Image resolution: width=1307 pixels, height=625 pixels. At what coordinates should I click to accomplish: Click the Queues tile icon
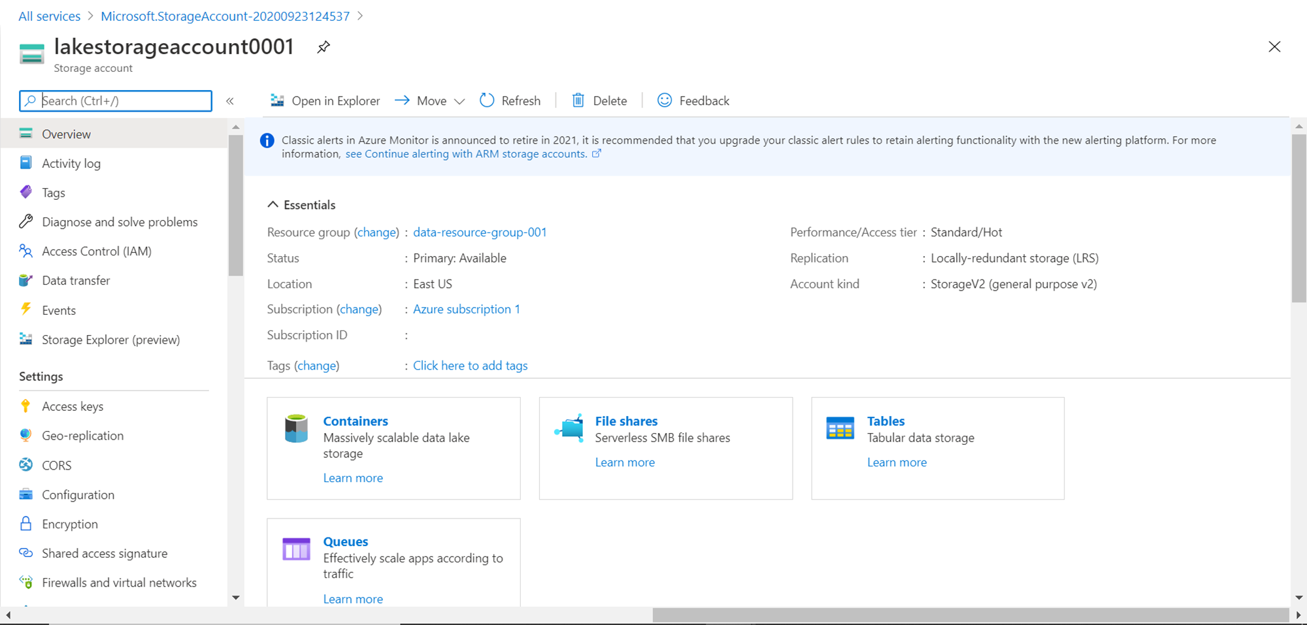point(296,549)
